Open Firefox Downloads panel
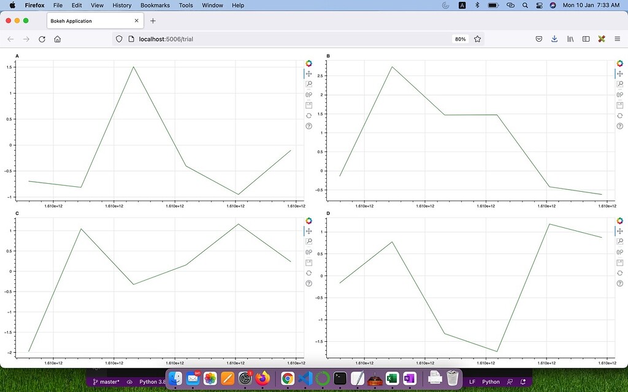The image size is (628, 392). 554,39
